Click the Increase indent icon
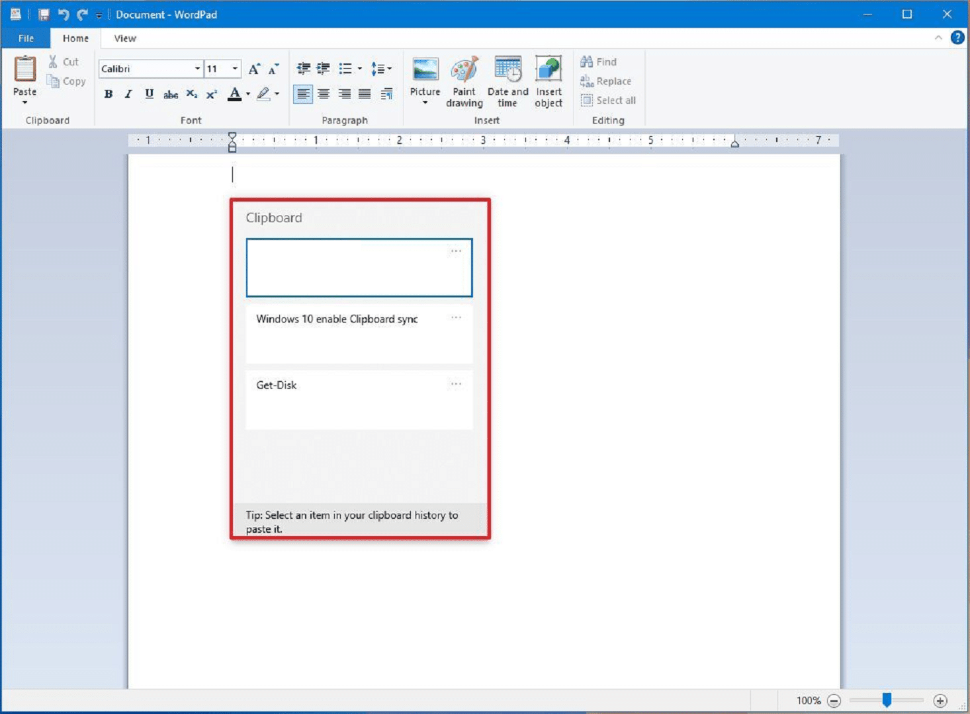The image size is (970, 714). coord(323,69)
